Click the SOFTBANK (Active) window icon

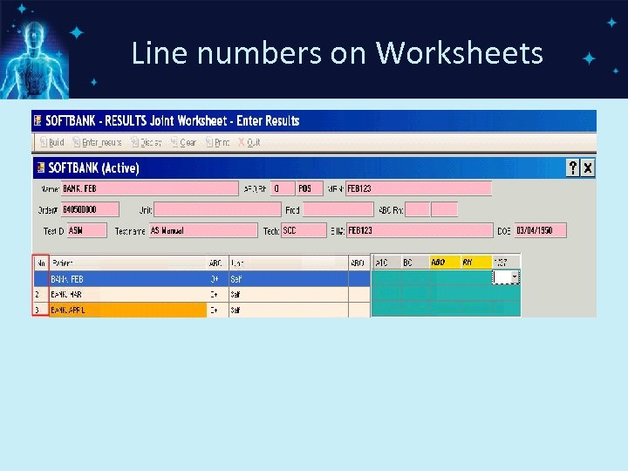pos(40,167)
